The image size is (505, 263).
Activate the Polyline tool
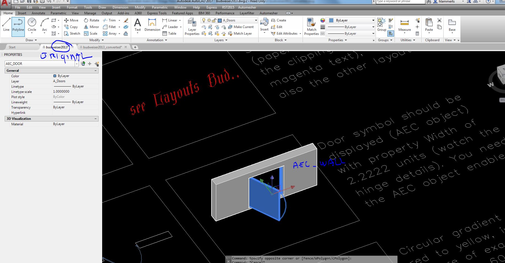click(x=18, y=27)
